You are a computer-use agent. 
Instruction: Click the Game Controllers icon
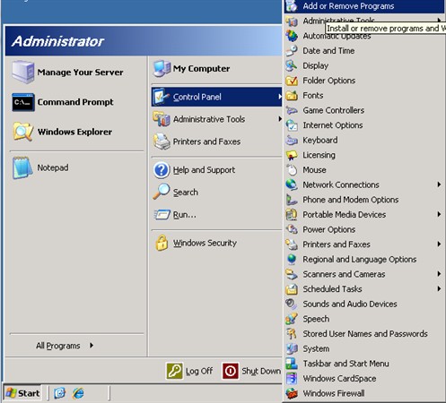point(292,110)
